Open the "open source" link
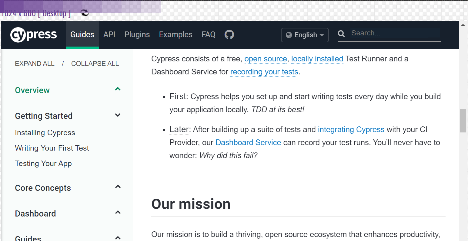 tap(266, 59)
